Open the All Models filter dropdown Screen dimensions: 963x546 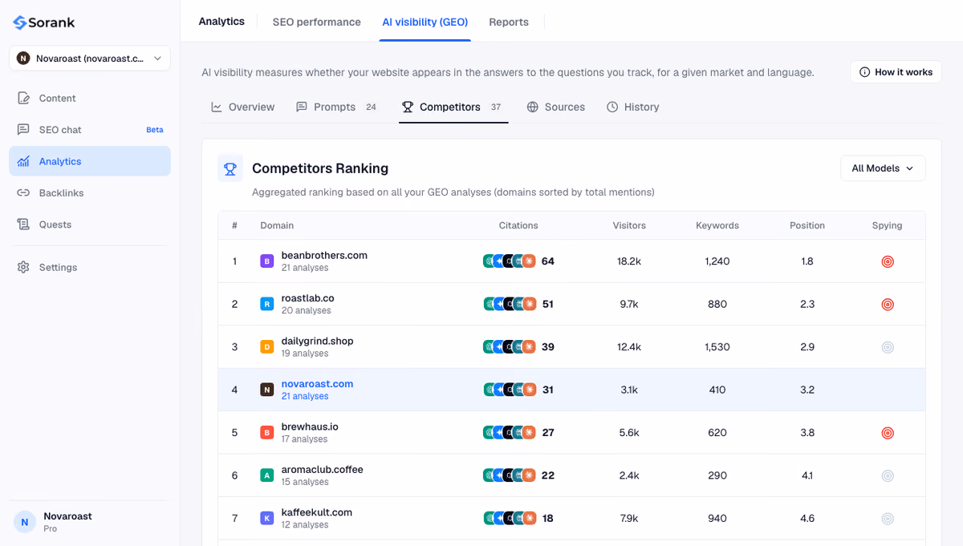point(883,168)
